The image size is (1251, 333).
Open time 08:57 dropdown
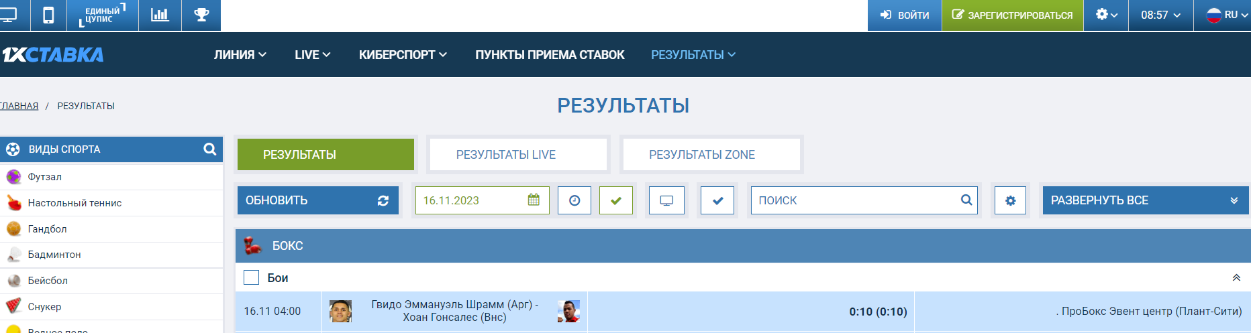point(1161,15)
